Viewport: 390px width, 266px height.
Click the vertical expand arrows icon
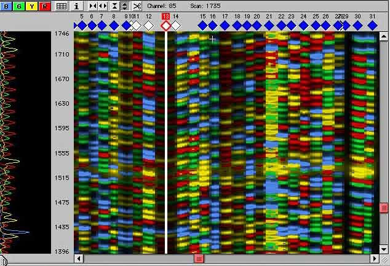(125, 6)
